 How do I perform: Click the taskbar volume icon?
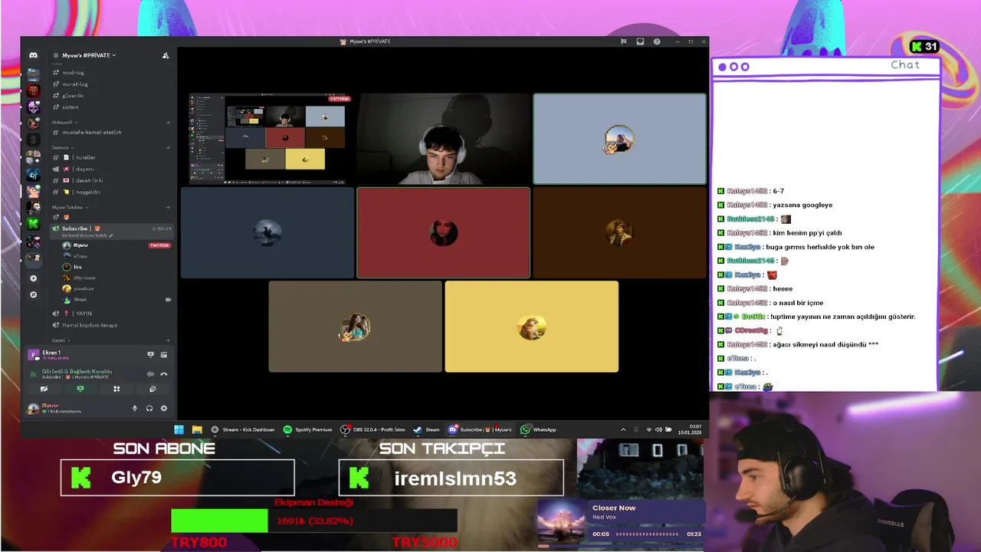659,429
